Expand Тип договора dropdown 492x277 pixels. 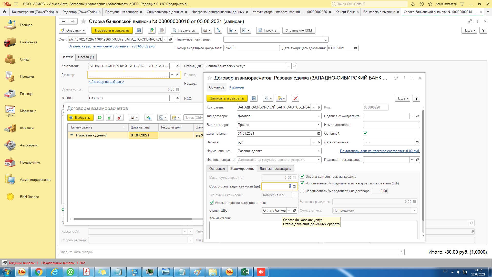tap(319, 116)
